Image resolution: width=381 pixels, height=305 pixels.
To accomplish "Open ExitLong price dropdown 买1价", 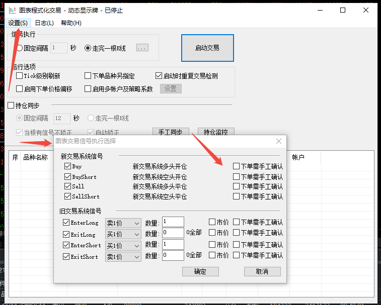I will click(123, 234).
